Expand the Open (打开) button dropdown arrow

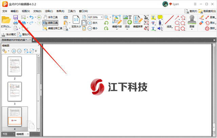point(6,29)
